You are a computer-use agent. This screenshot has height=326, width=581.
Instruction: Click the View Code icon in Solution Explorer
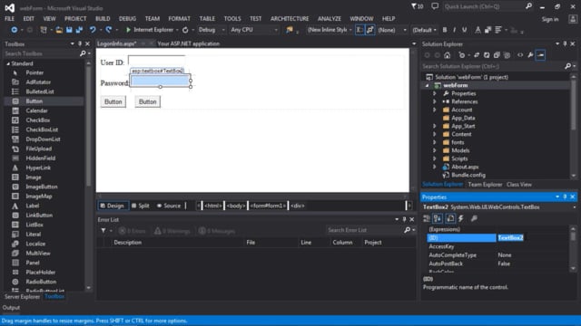(520, 55)
